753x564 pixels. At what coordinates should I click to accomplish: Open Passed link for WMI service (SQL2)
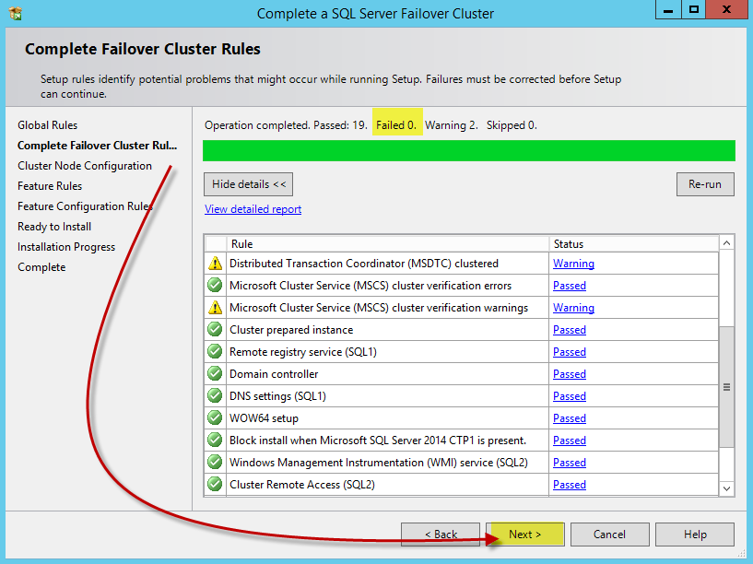(569, 463)
